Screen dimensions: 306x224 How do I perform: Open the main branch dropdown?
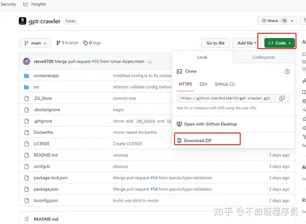pos(35,43)
